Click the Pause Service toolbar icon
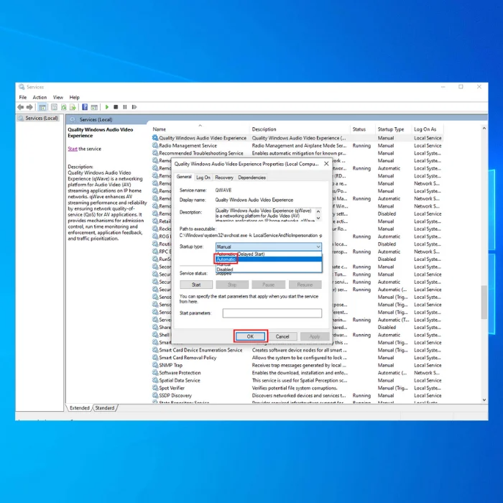503x503 pixels. click(x=125, y=107)
